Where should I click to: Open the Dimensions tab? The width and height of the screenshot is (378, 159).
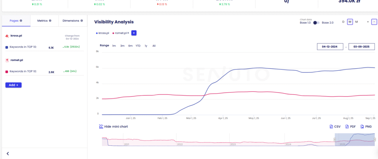71,21
